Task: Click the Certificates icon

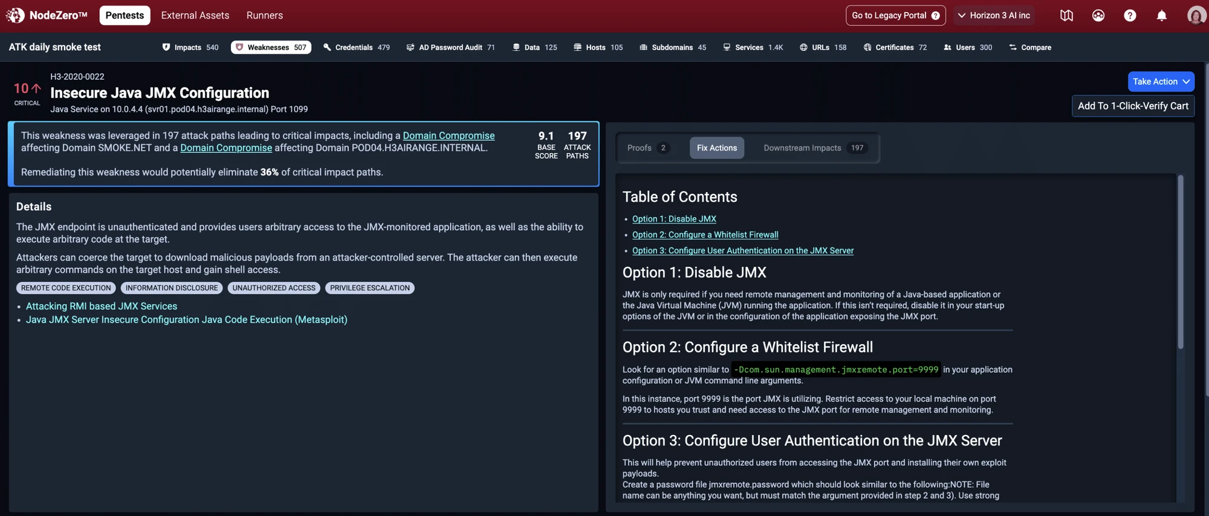Action: [x=867, y=47]
